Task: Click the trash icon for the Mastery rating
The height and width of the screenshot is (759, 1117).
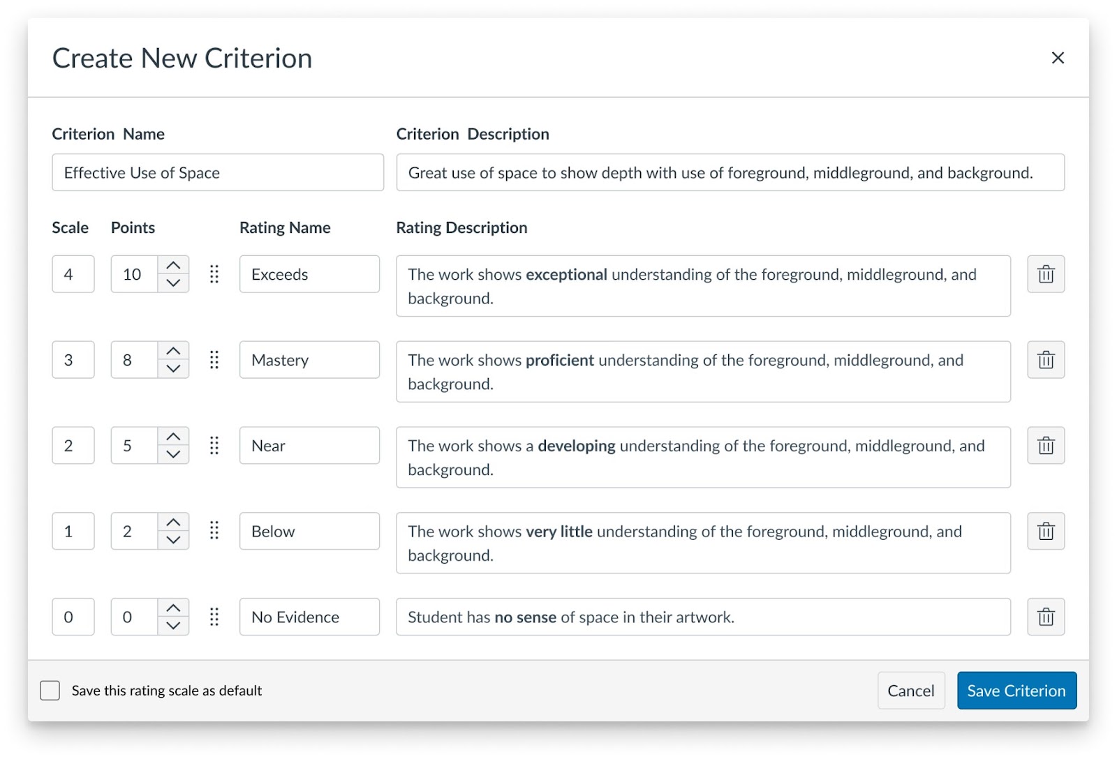Action: [x=1045, y=360]
